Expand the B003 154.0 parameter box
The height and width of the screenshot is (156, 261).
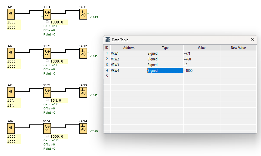pyautogui.click(x=47, y=100)
